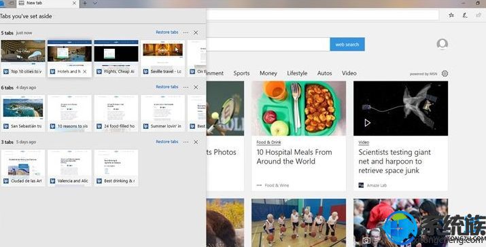Click the web search button

coord(347,44)
